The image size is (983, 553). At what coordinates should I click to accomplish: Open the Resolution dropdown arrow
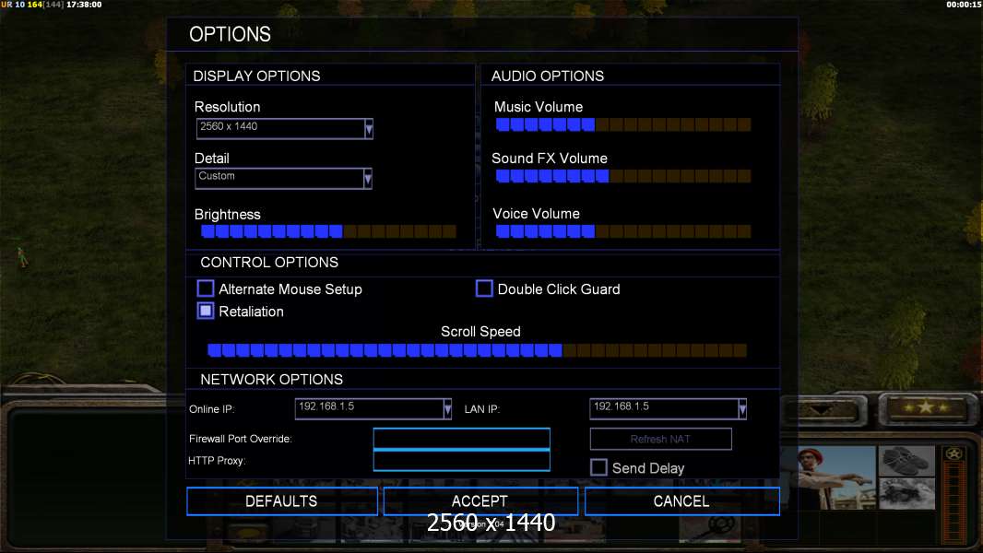click(x=369, y=129)
